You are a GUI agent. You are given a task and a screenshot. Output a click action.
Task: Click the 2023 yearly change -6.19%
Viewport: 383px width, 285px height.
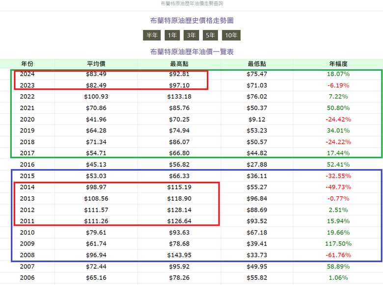(338, 85)
